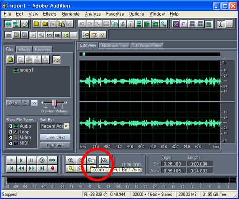Click the green handle in waveform overview bar
This screenshot has height=199, width=239.
[x=84, y=54]
